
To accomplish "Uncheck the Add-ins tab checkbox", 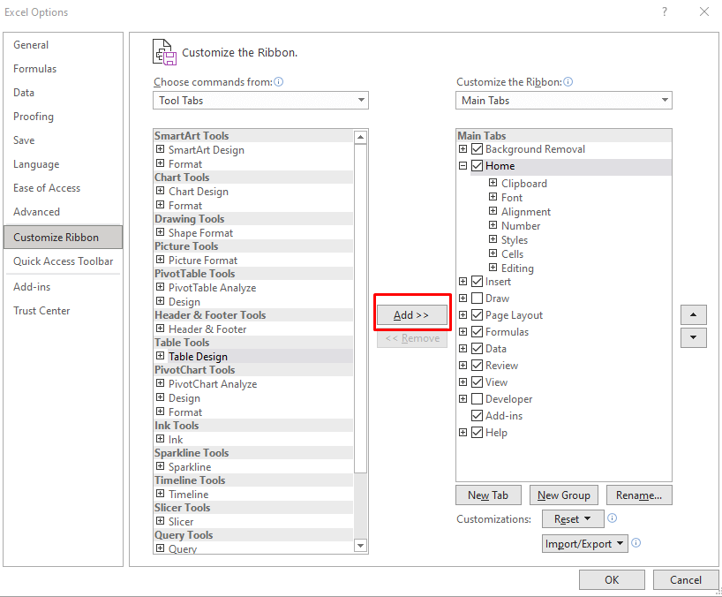I will coord(477,415).
